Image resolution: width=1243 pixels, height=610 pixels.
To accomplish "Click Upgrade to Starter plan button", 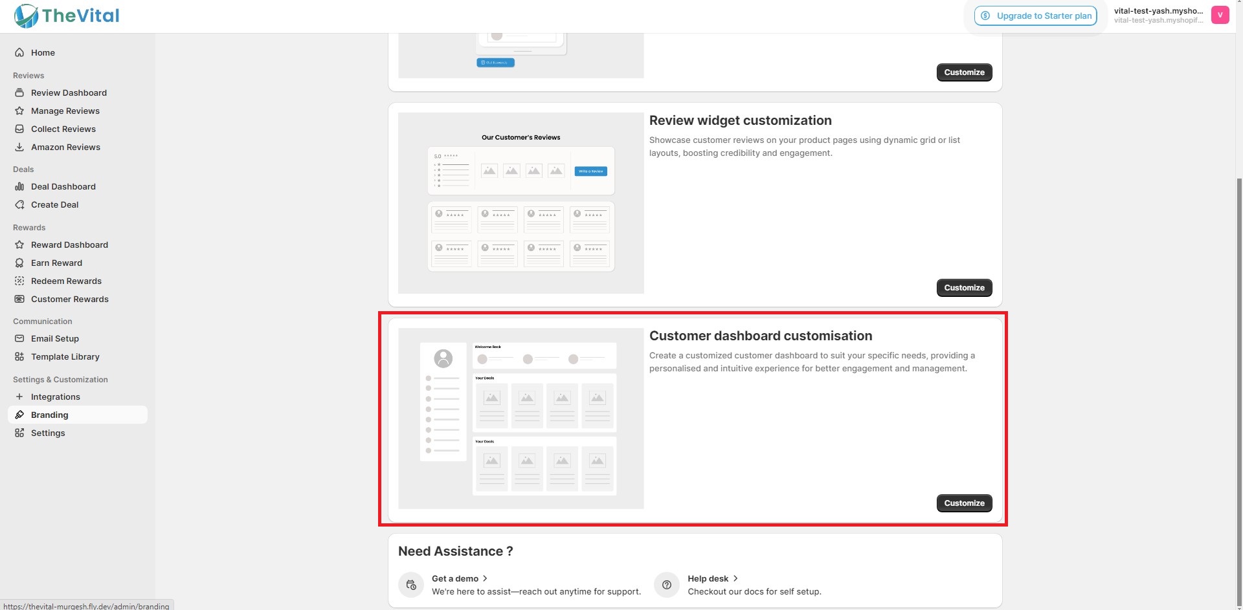I will [x=1036, y=16].
